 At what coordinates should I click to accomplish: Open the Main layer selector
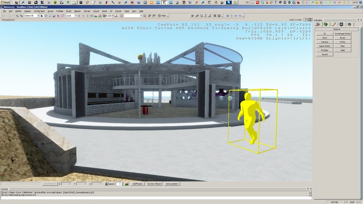[162, 16]
